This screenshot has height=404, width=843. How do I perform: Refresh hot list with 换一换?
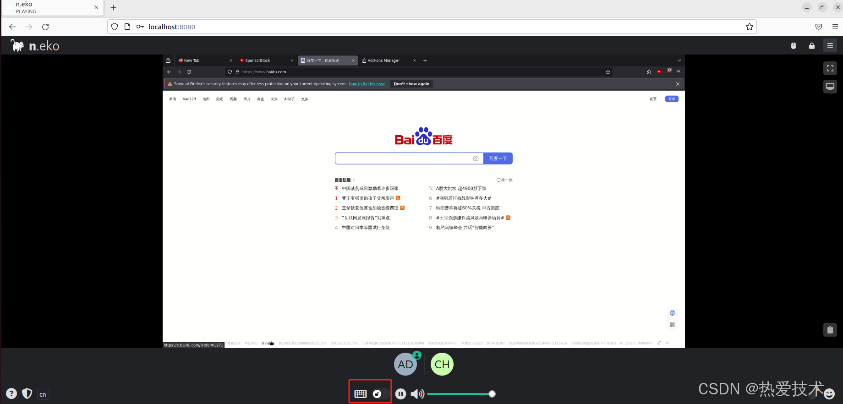pos(504,180)
